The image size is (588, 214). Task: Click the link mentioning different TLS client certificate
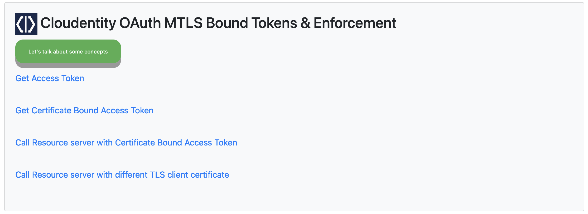(122, 175)
